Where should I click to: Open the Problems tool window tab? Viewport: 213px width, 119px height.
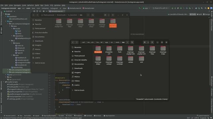(x=78, y=116)
